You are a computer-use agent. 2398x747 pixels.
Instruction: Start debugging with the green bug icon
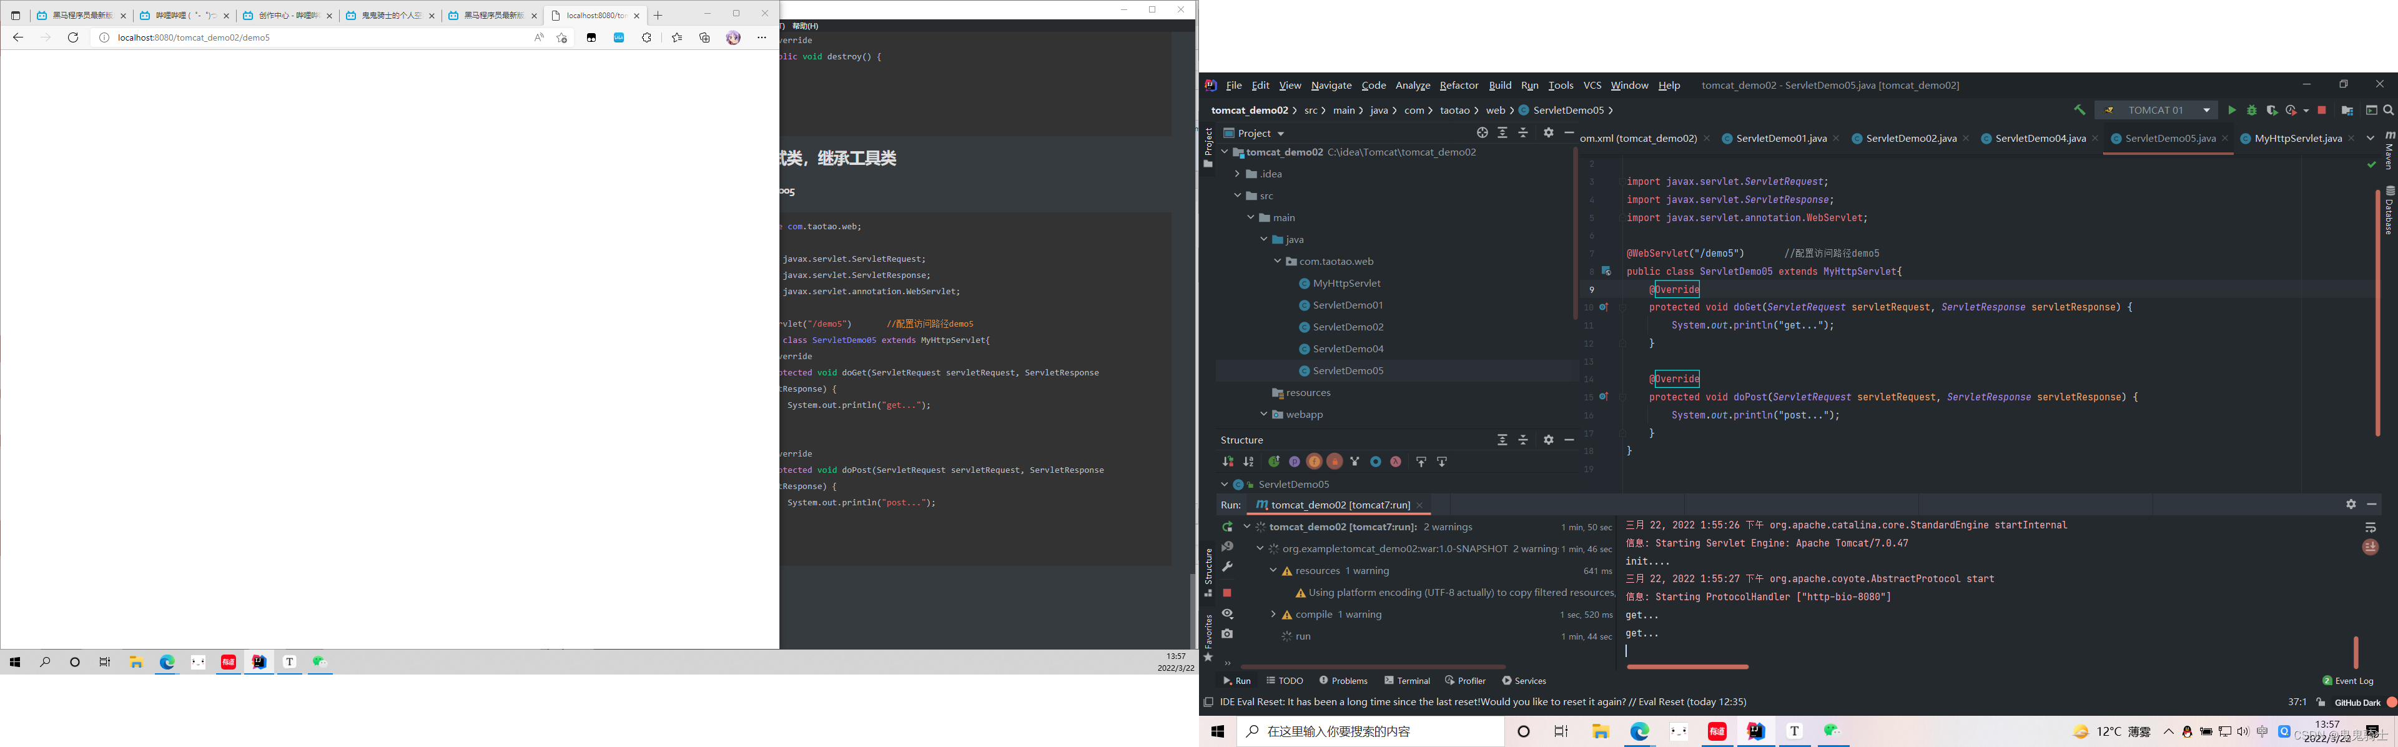click(2251, 110)
